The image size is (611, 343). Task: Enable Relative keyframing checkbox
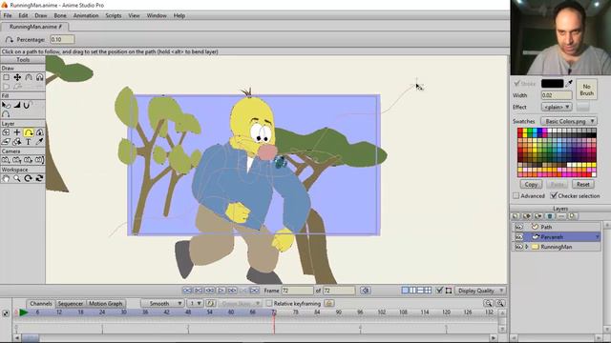pyautogui.click(x=269, y=303)
